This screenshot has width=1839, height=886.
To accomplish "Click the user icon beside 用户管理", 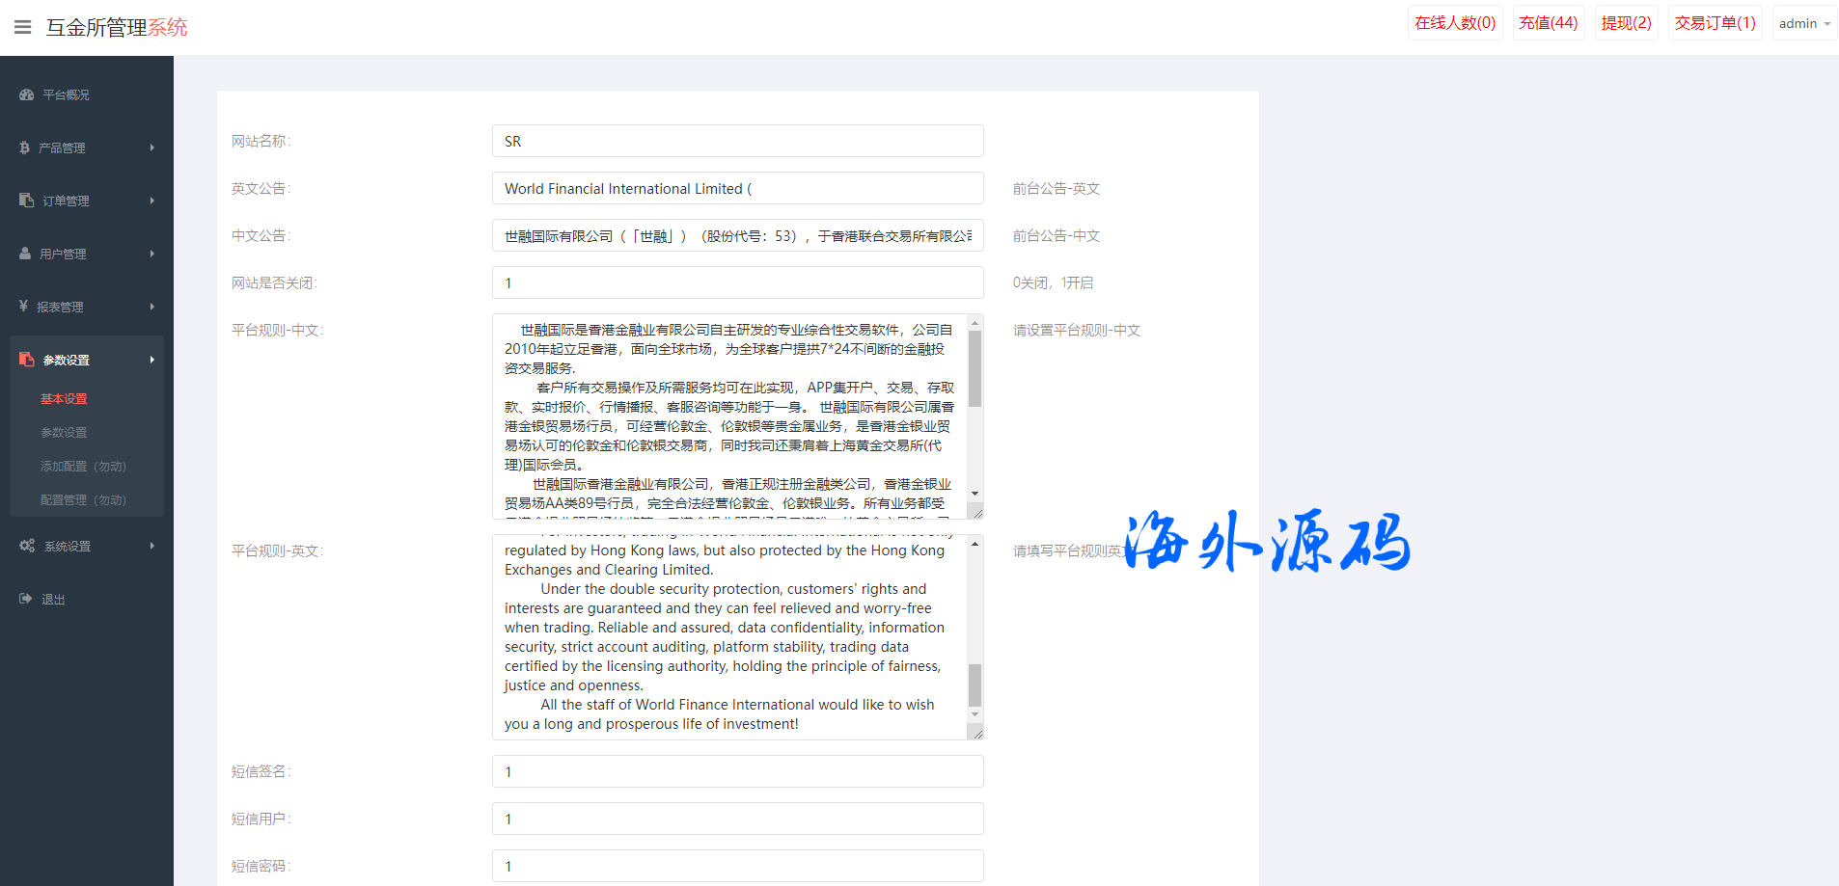I will tap(25, 254).
